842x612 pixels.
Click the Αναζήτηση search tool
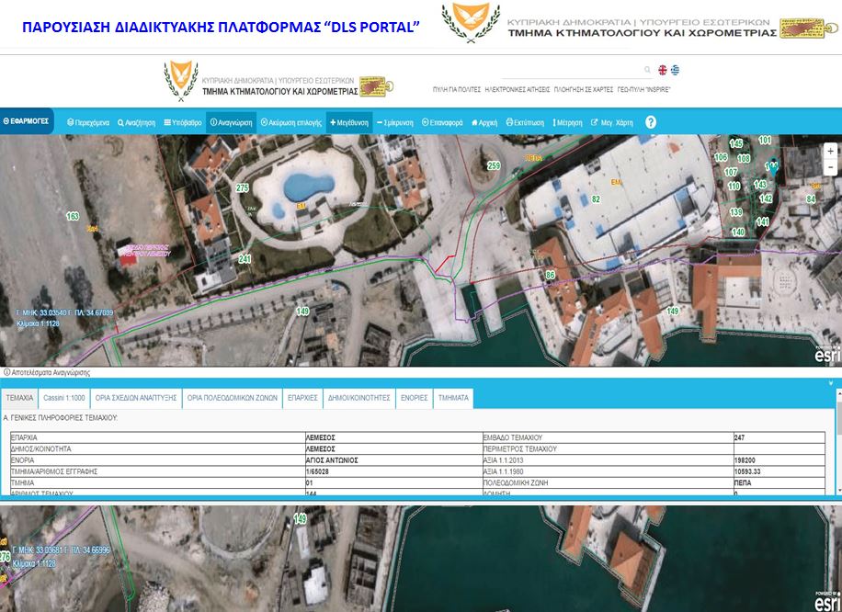(x=137, y=121)
